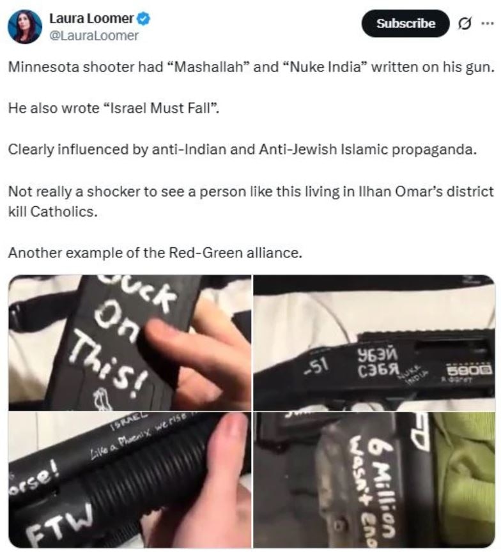Click the phrase 'Islamic propaganda'

point(408,149)
